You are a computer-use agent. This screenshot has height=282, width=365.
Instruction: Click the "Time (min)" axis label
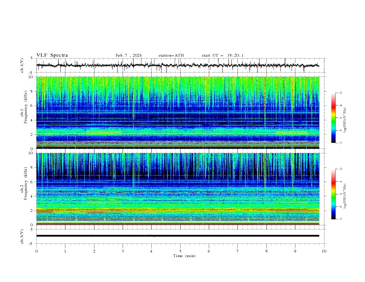[184, 256]
